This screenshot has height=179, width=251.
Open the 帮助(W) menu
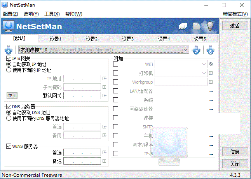[74, 14]
